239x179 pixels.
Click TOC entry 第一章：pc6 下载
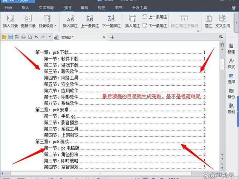(x=120, y=53)
